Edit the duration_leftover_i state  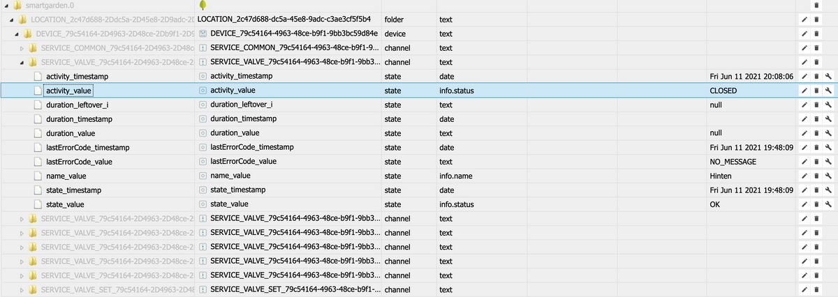coord(804,105)
